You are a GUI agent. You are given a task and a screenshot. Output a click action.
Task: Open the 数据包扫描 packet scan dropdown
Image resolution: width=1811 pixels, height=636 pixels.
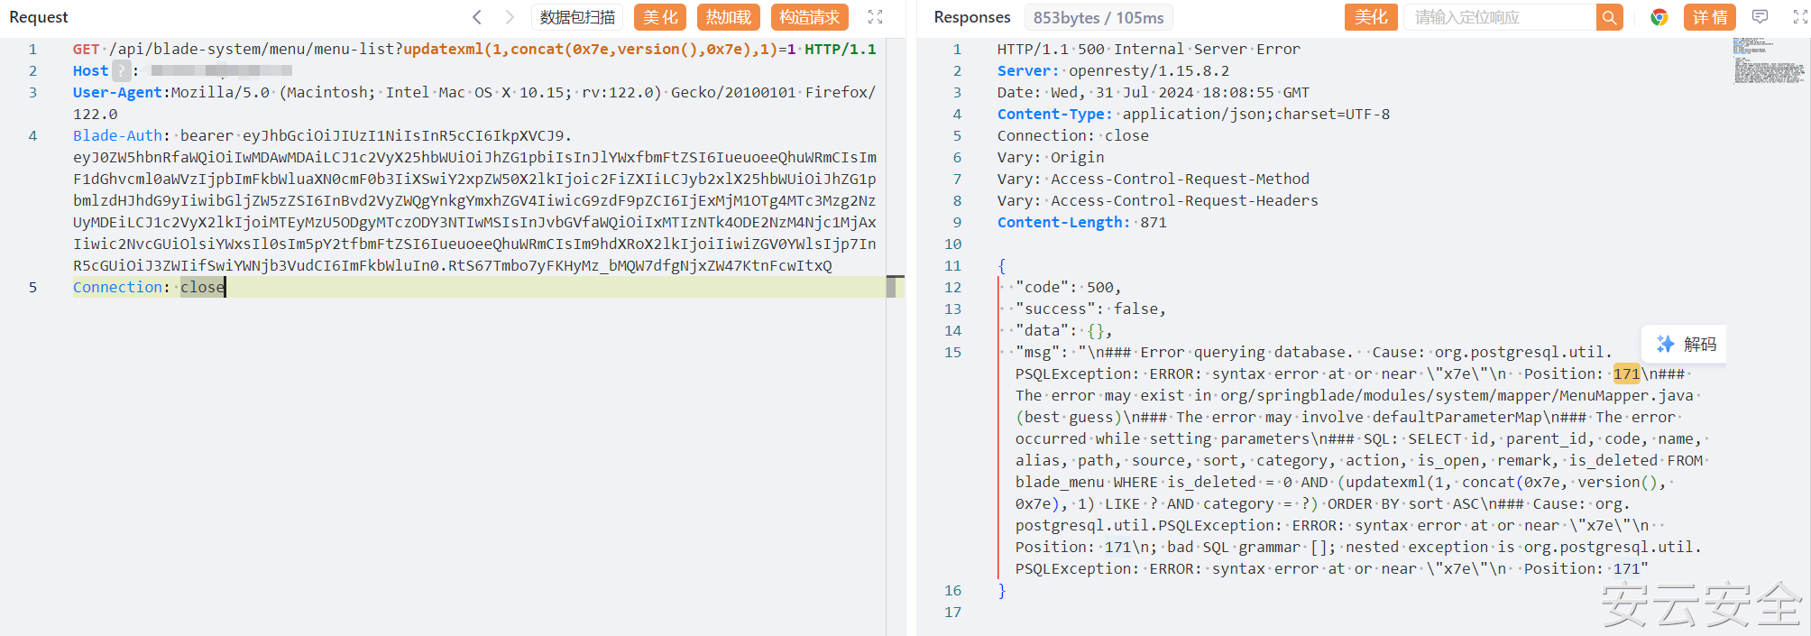(x=577, y=17)
